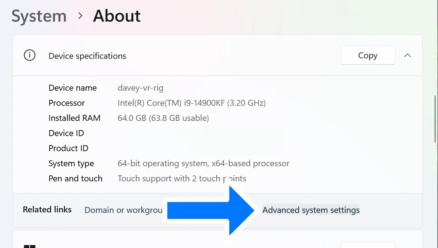Image resolution: width=438 pixels, height=248 pixels.
Task: Click the vertical scrollbar thumb
Action: coord(436,119)
